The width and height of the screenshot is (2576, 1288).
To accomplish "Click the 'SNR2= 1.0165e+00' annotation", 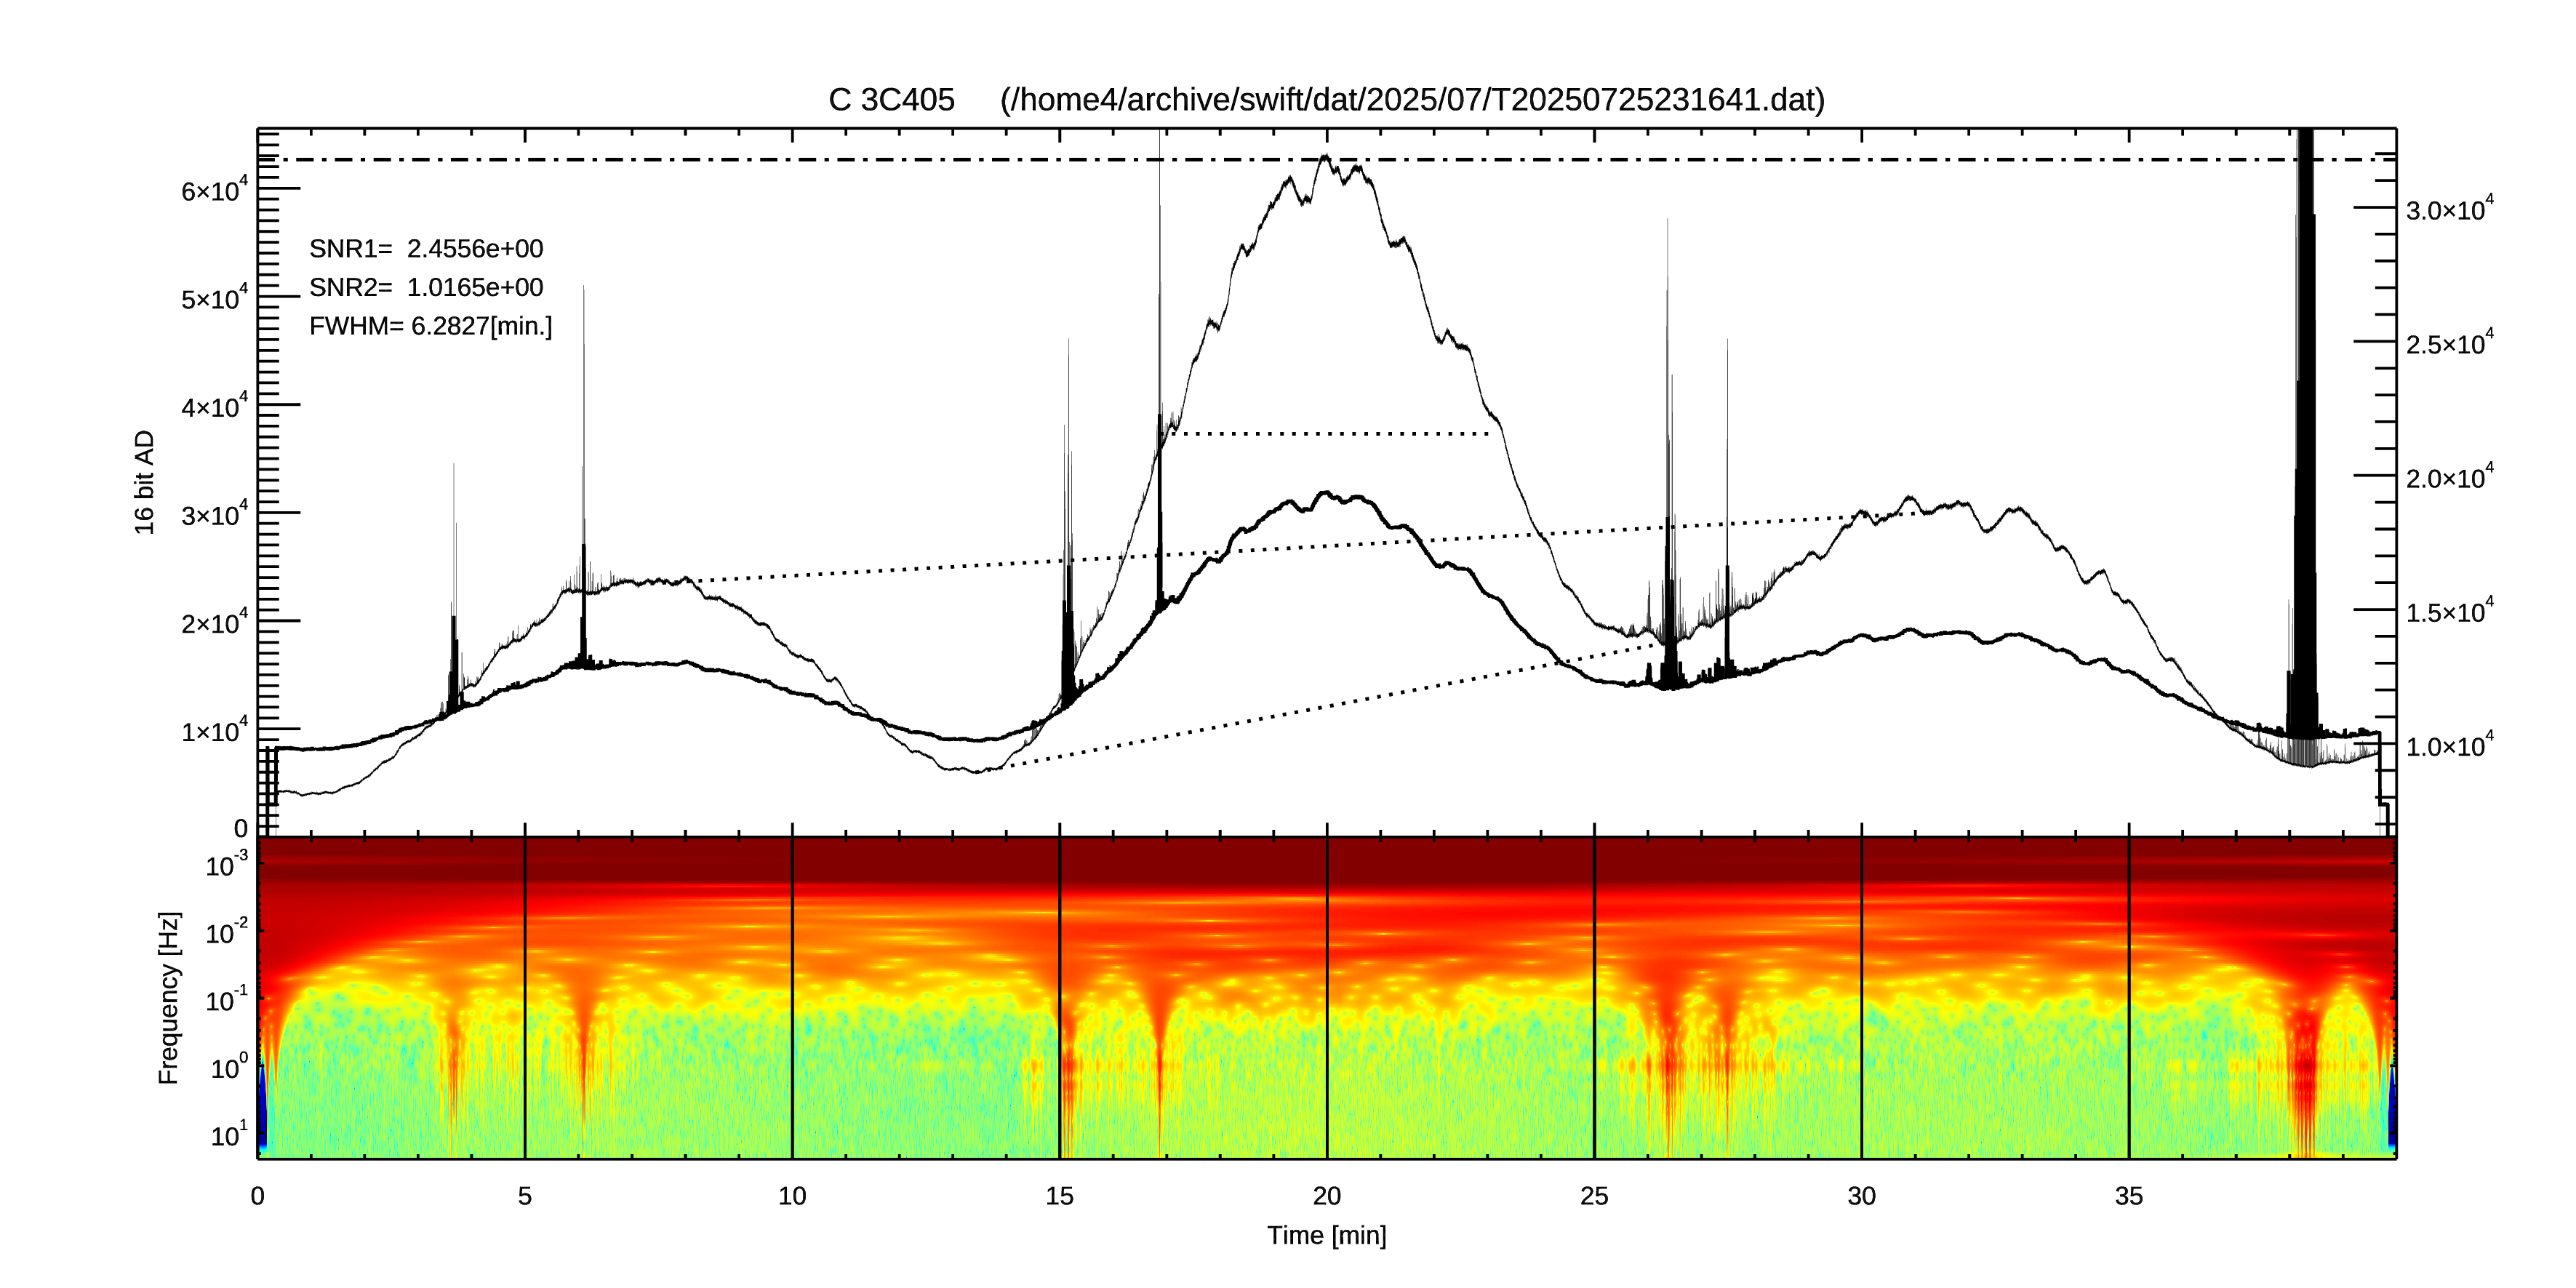I will pos(426,287).
